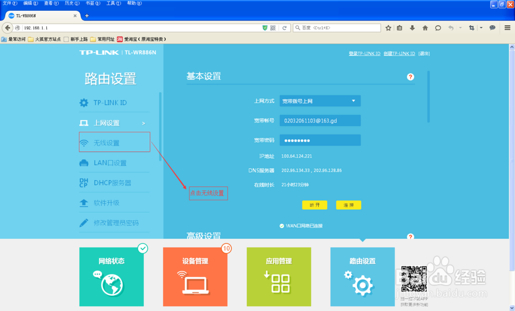Screen dimensions: 515x311
Task: Open 火狐官方站点 bookmark folder
Action: tap(44, 39)
